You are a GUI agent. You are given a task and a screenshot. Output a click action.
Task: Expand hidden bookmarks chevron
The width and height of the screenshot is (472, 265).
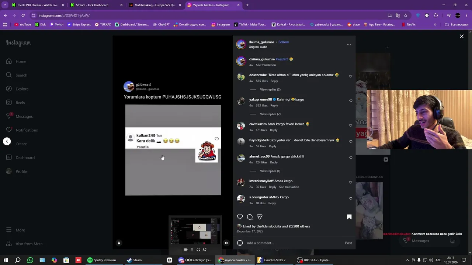[x=435, y=25]
